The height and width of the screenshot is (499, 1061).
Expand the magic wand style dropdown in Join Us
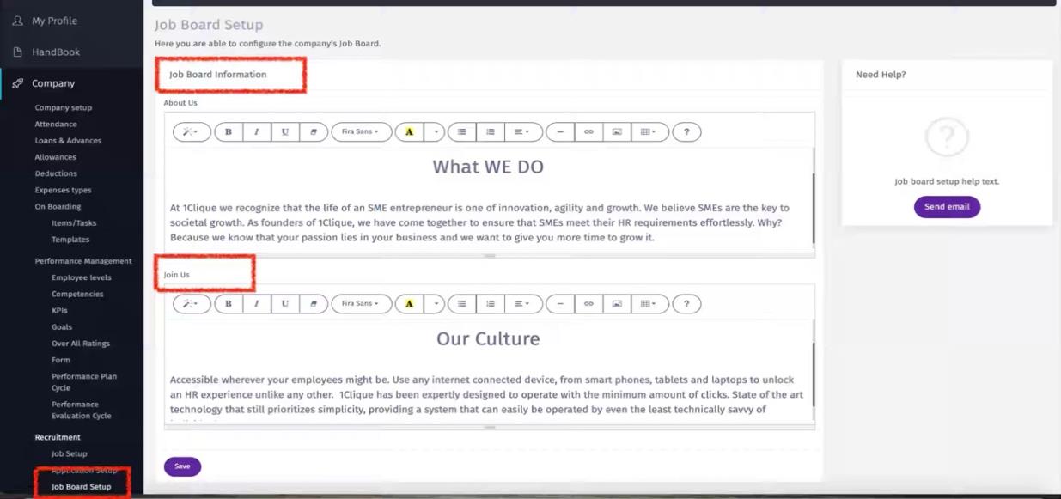click(x=192, y=304)
